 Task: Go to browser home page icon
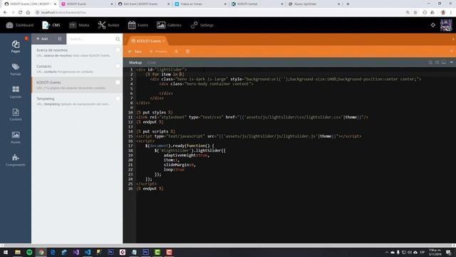click(x=28, y=13)
